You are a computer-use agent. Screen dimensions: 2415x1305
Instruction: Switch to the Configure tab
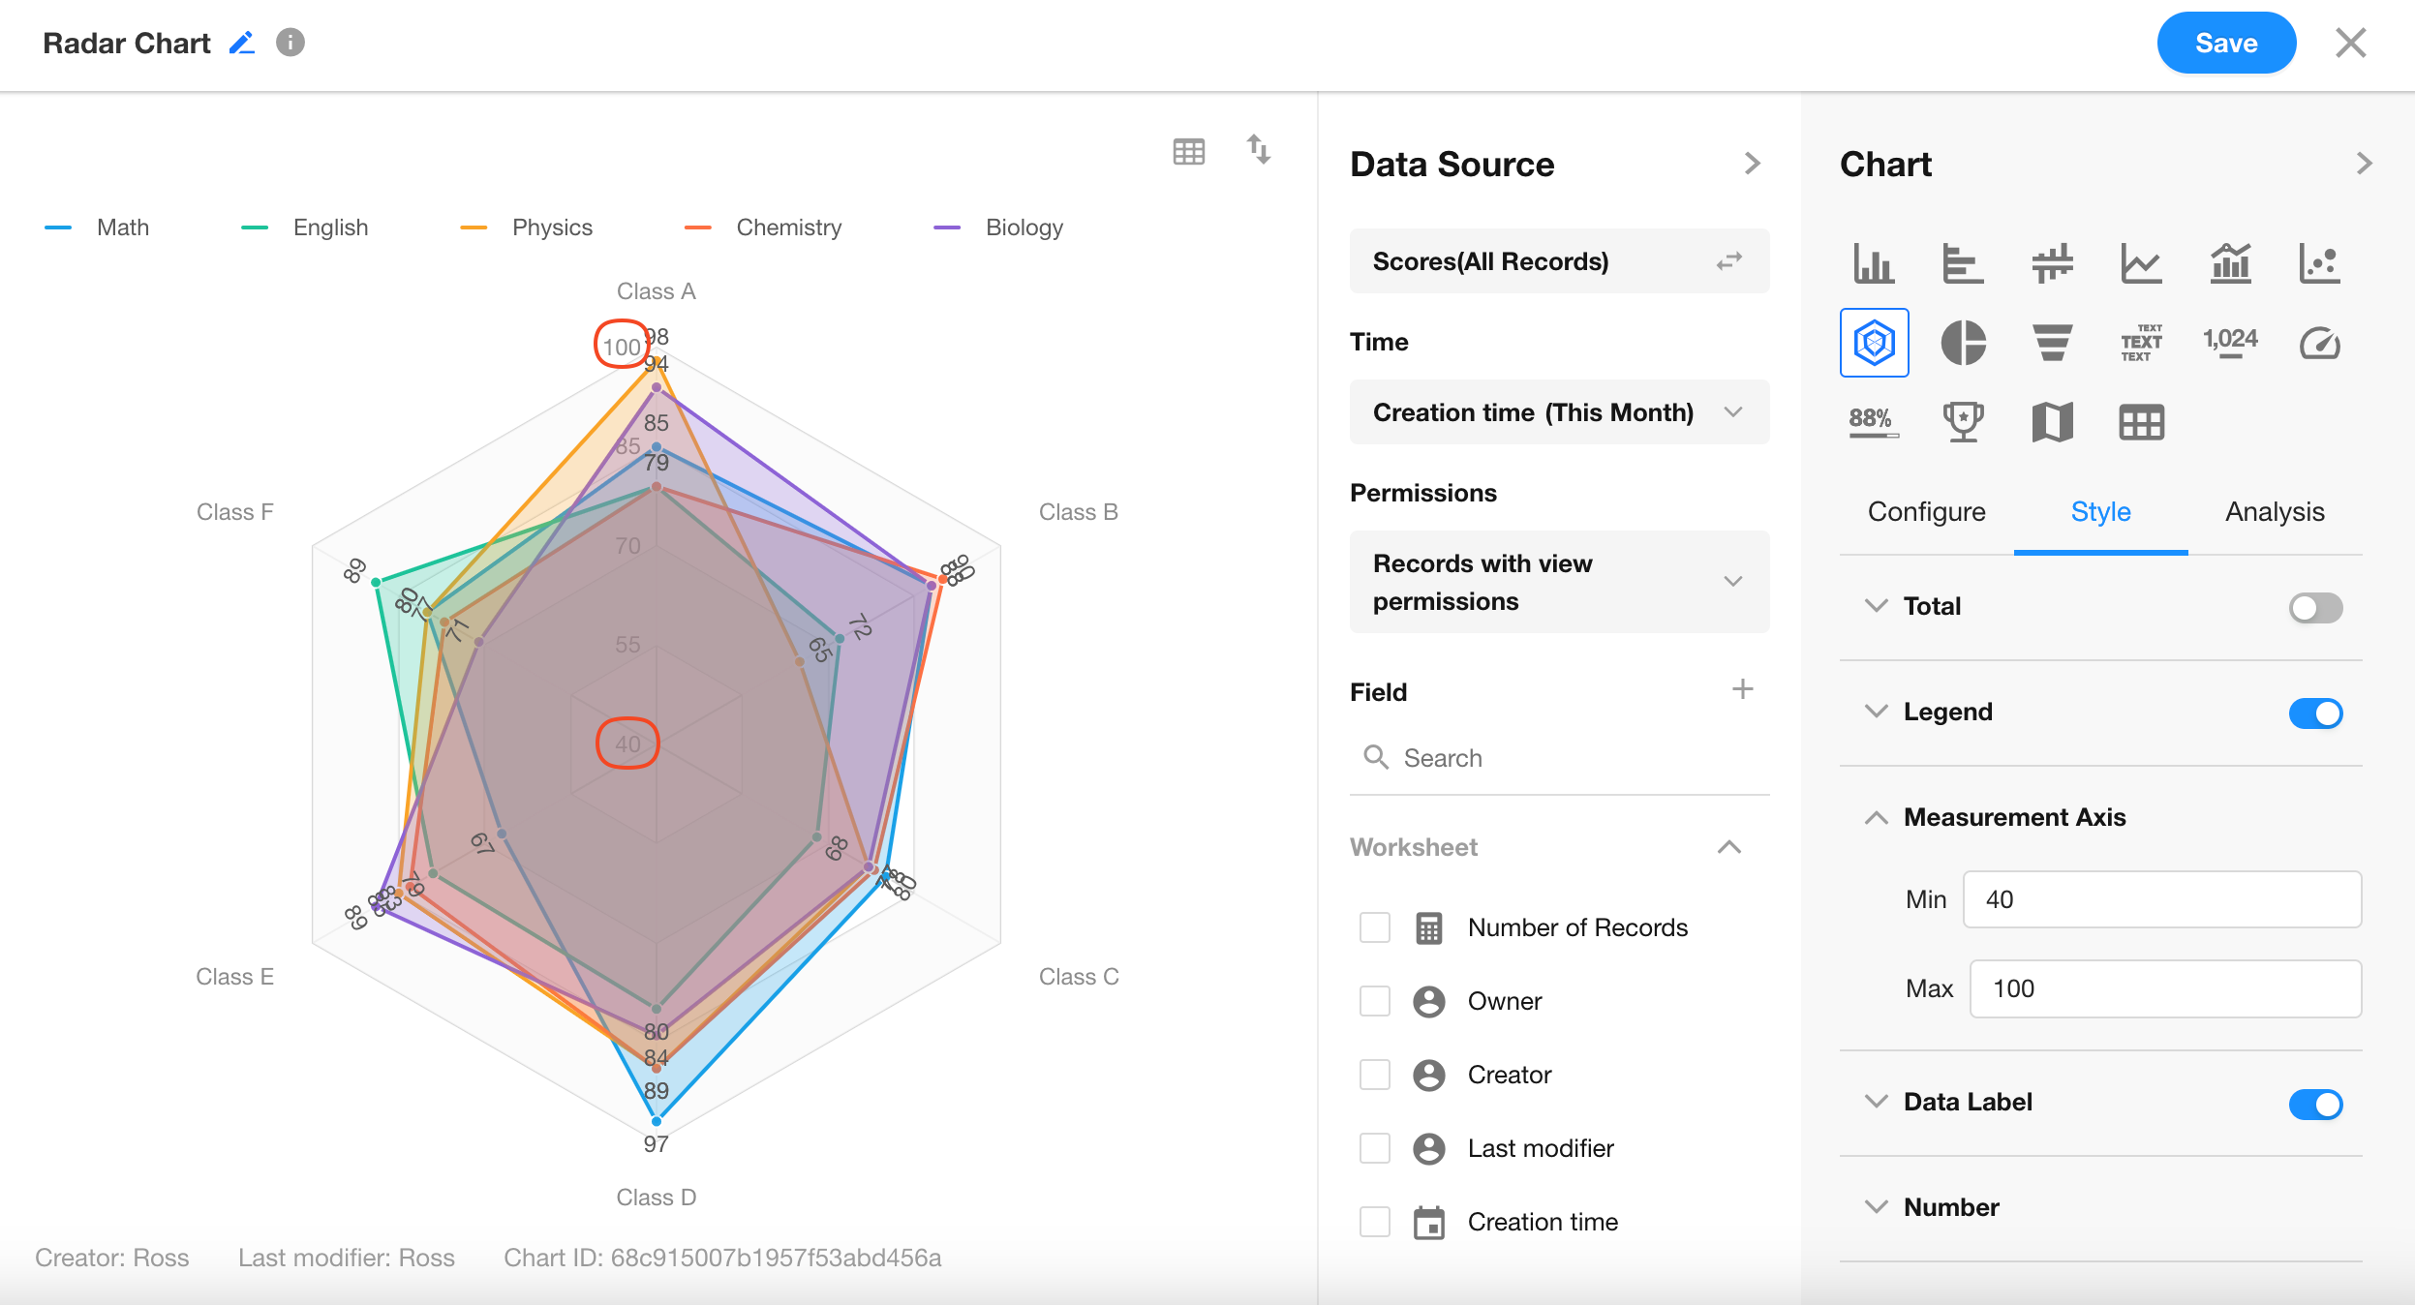point(1926,511)
